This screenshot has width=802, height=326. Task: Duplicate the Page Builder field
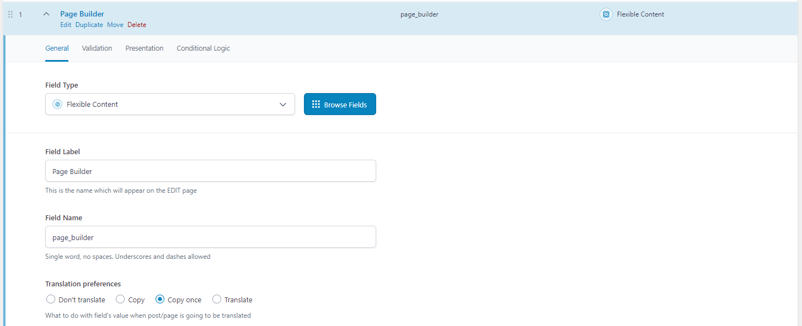[89, 25]
